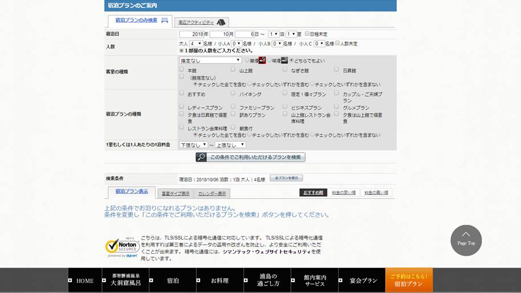This screenshot has height=293, width=521.
Task: Open the 指定なし room type dropdown
Action: click(210, 60)
